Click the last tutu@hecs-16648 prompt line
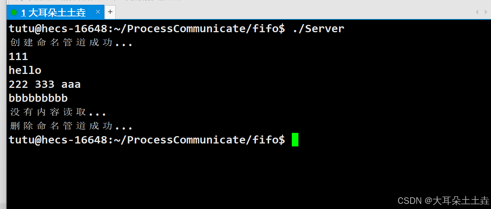Viewport: 491px width, 209px height. [x=146, y=140]
